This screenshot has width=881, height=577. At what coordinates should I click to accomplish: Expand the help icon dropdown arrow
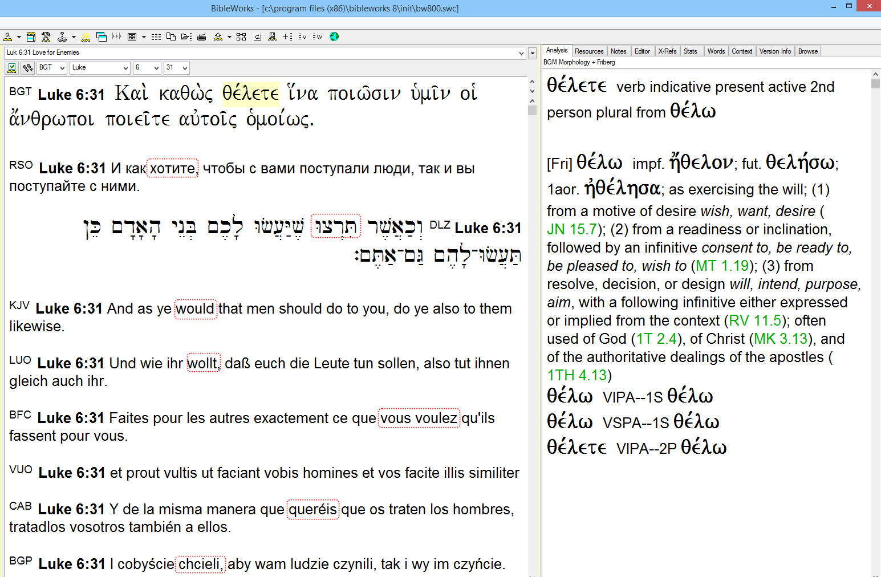pos(74,37)
